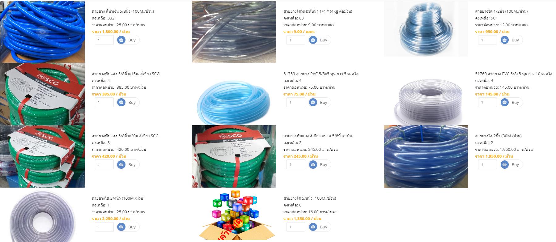556x242 pixels.
Task: Click basket icon for 51760 PVC hose 10m
Action: click(x=505, y=102)
